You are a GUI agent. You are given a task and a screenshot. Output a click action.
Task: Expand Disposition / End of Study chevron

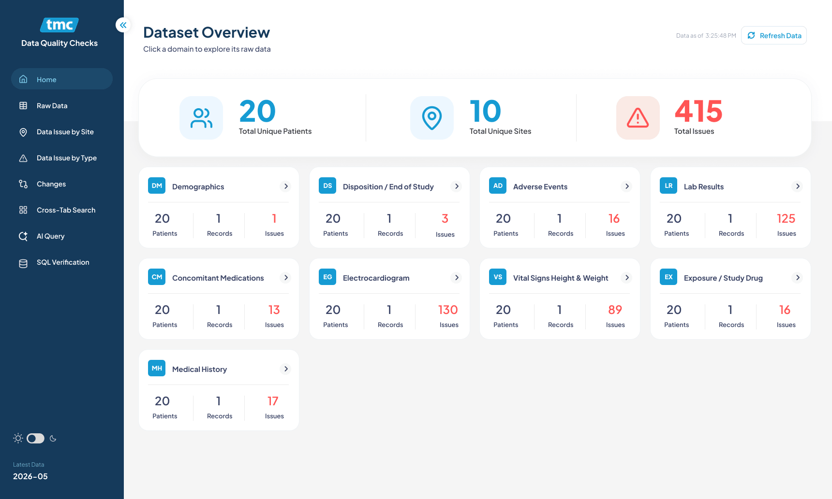tap(457, 186)
